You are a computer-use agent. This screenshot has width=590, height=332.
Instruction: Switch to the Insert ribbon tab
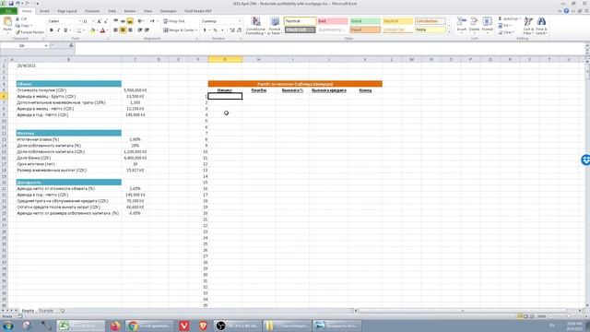(x=44, y=11)
